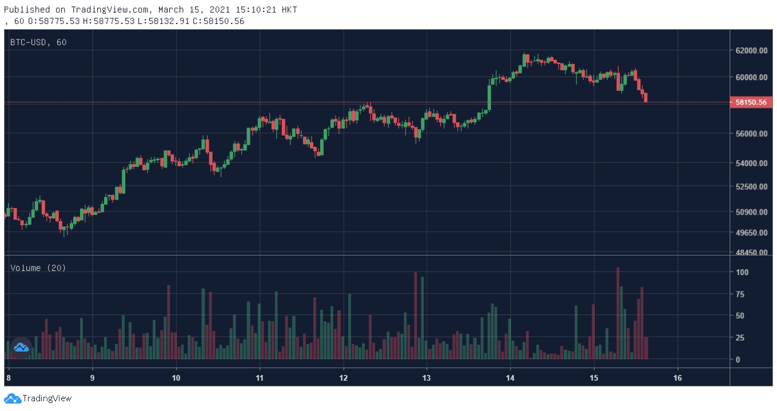
Task: Click the BTC-USD, 60 chart legend
Action: click(38, 42)
